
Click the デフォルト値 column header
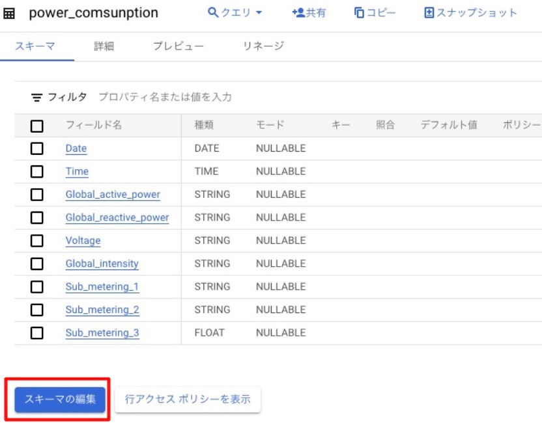449,125
